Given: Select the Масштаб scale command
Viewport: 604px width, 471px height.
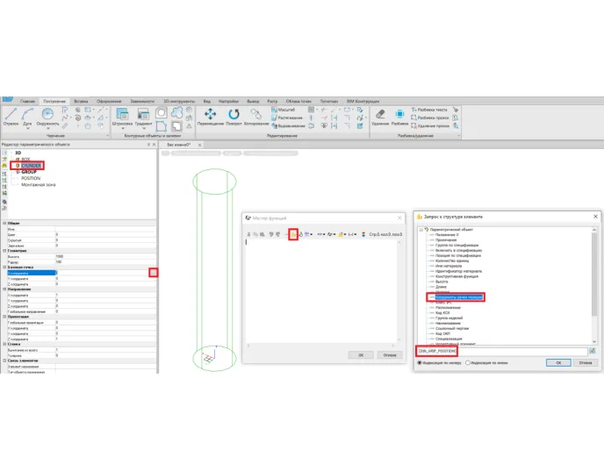Looking at the screenshot, I should [283, 110].
